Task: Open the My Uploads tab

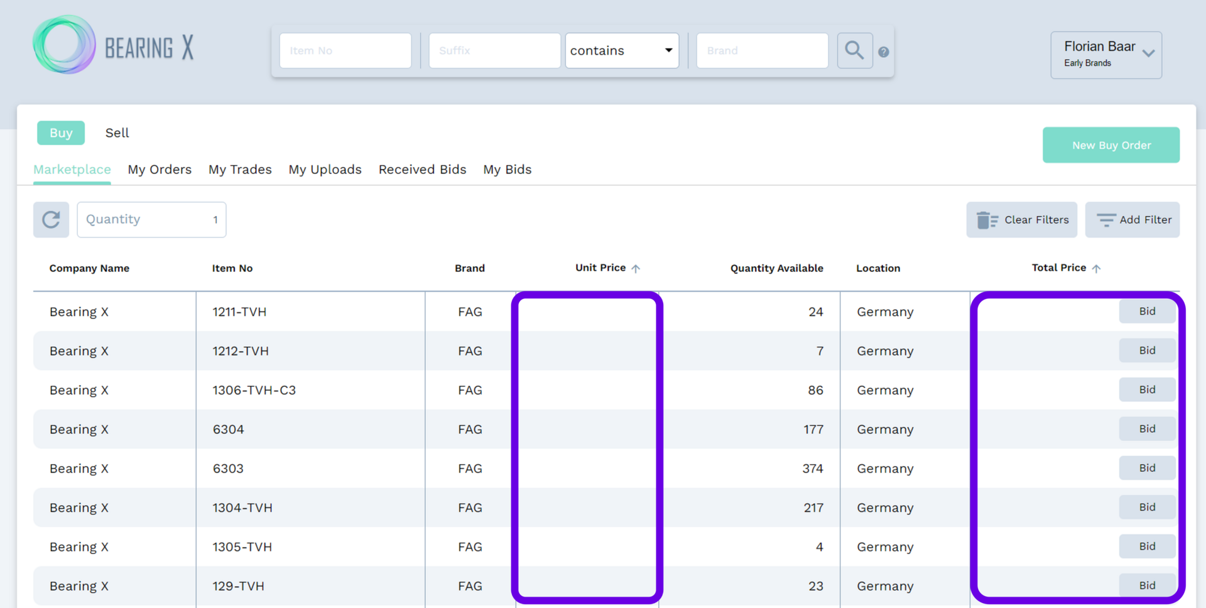Action: 325,170
